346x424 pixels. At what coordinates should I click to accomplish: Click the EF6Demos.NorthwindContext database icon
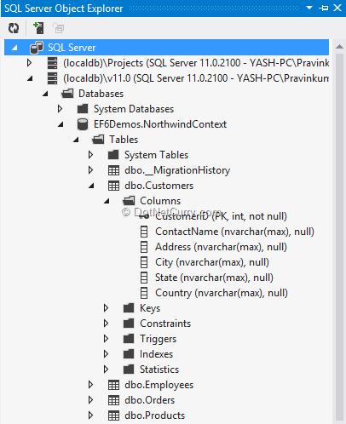click(83, 124)
